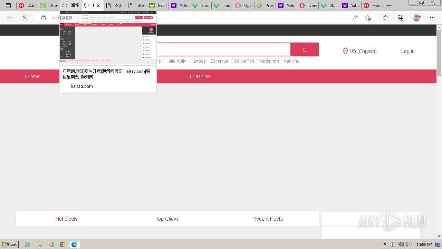
Task: Select Microsoft Edge in the taskbar
Action: pos(74,245)
